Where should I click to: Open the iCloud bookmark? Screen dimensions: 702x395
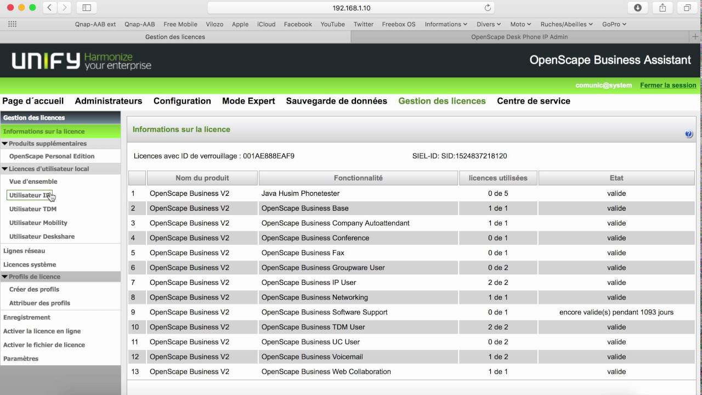click(x=267, y=24)
